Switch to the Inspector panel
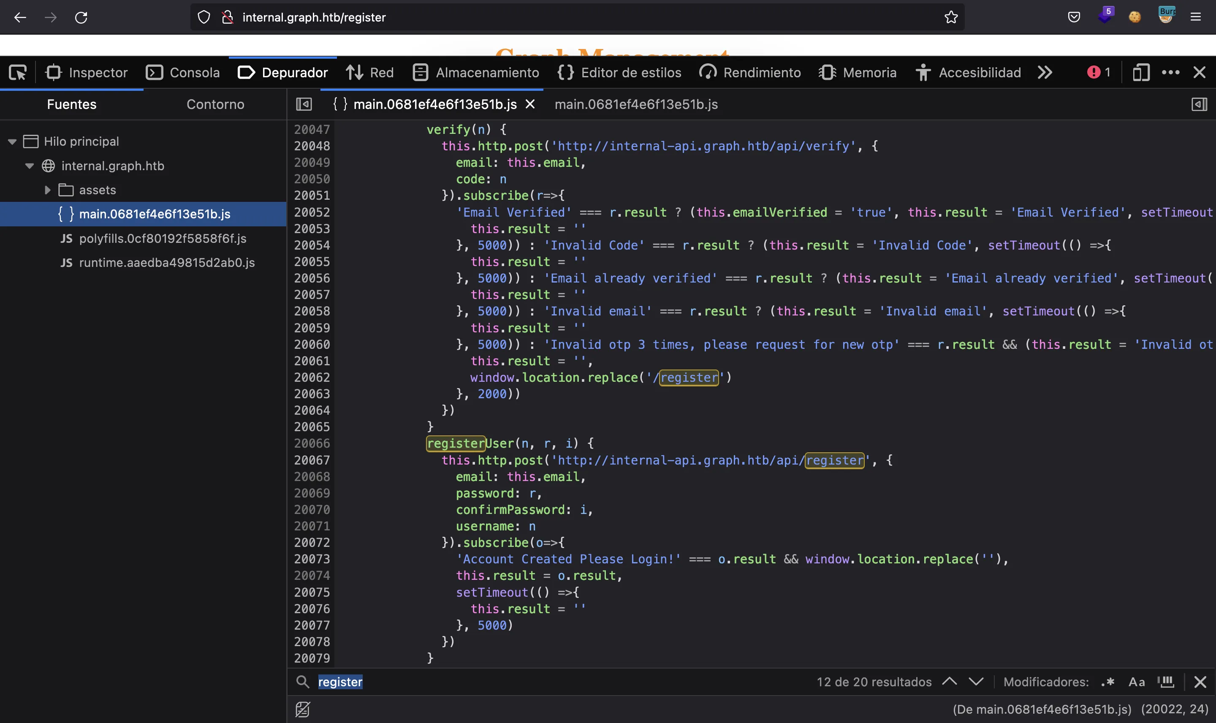Screen dimensions: 1216x723 87,73
